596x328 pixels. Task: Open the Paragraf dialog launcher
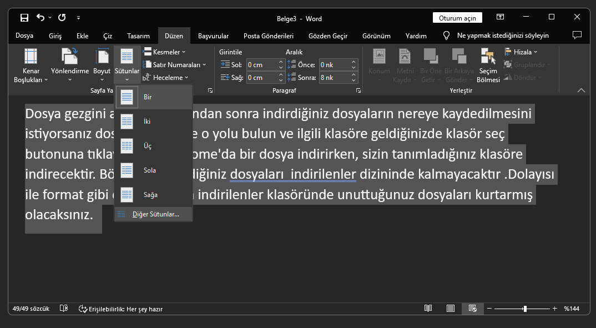(x=358, y=90)
